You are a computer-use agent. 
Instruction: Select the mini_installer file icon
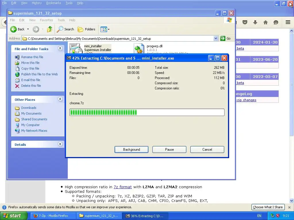(x=76, y=48)
